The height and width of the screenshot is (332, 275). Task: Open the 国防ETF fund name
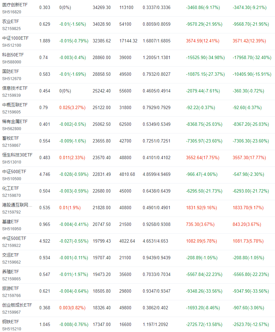tap(11, 71)
